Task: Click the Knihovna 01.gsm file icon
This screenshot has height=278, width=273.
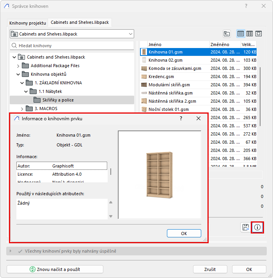Action: [x=144, y=52]
